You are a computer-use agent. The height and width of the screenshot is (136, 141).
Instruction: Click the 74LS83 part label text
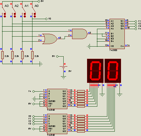coord(113,50)
